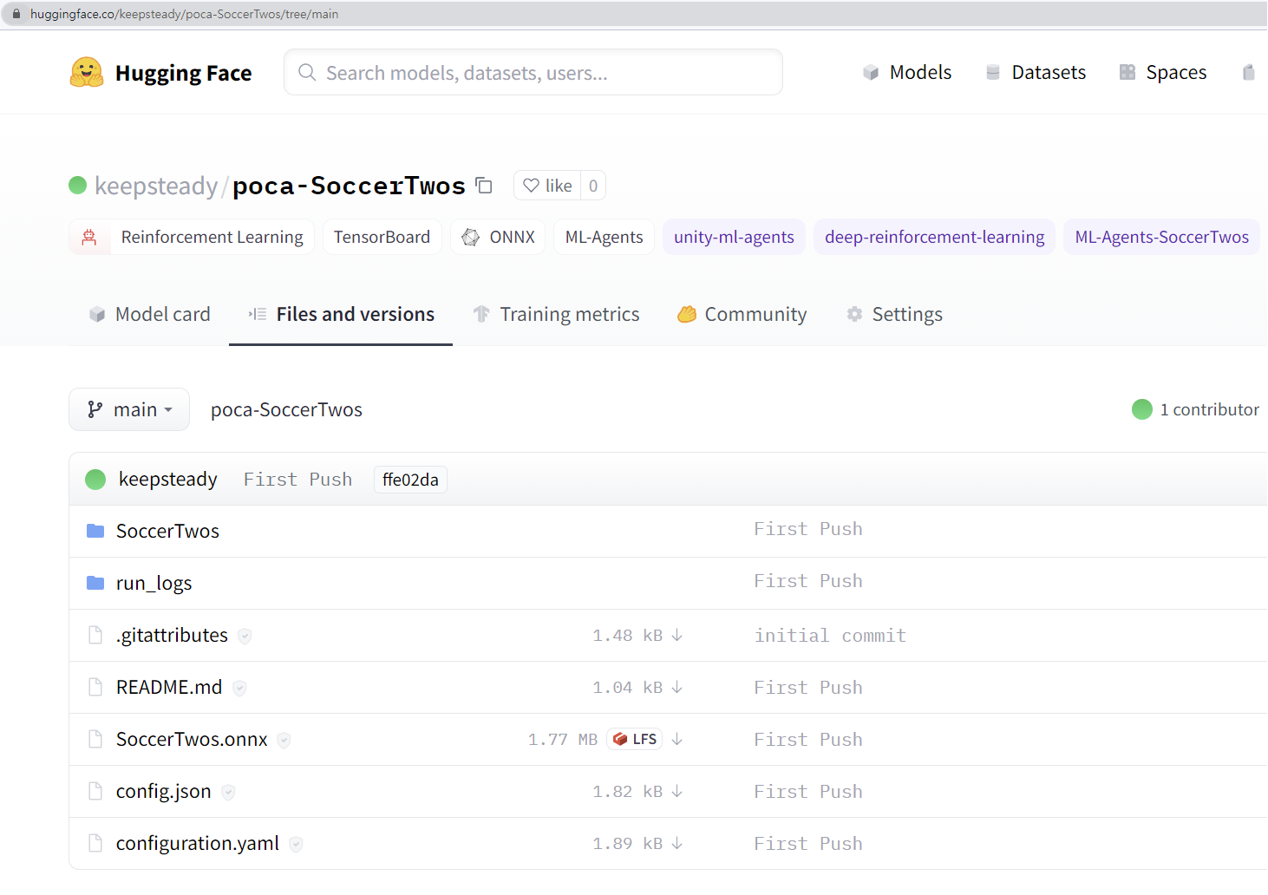Open the Settings tab
The width and height of the screenshot is (1268, 895).
pyautogui.click(x=894, y=314)
